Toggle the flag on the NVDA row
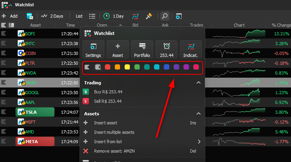 tap(4, 73)
